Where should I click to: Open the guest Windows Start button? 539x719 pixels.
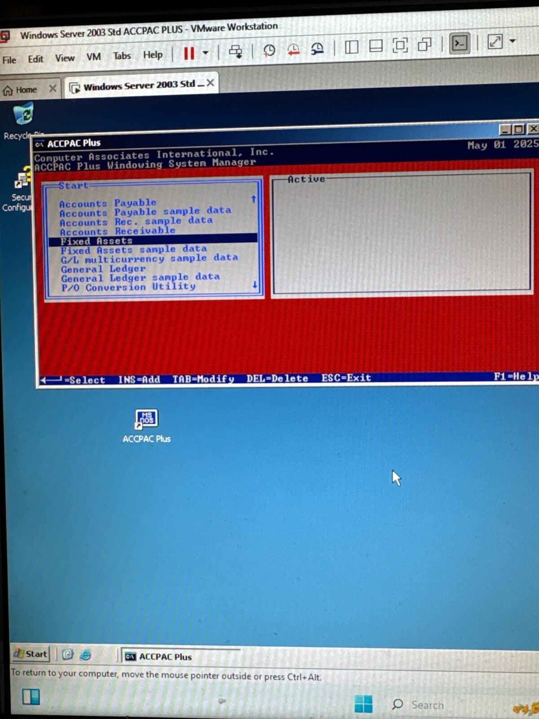(30, 654)
